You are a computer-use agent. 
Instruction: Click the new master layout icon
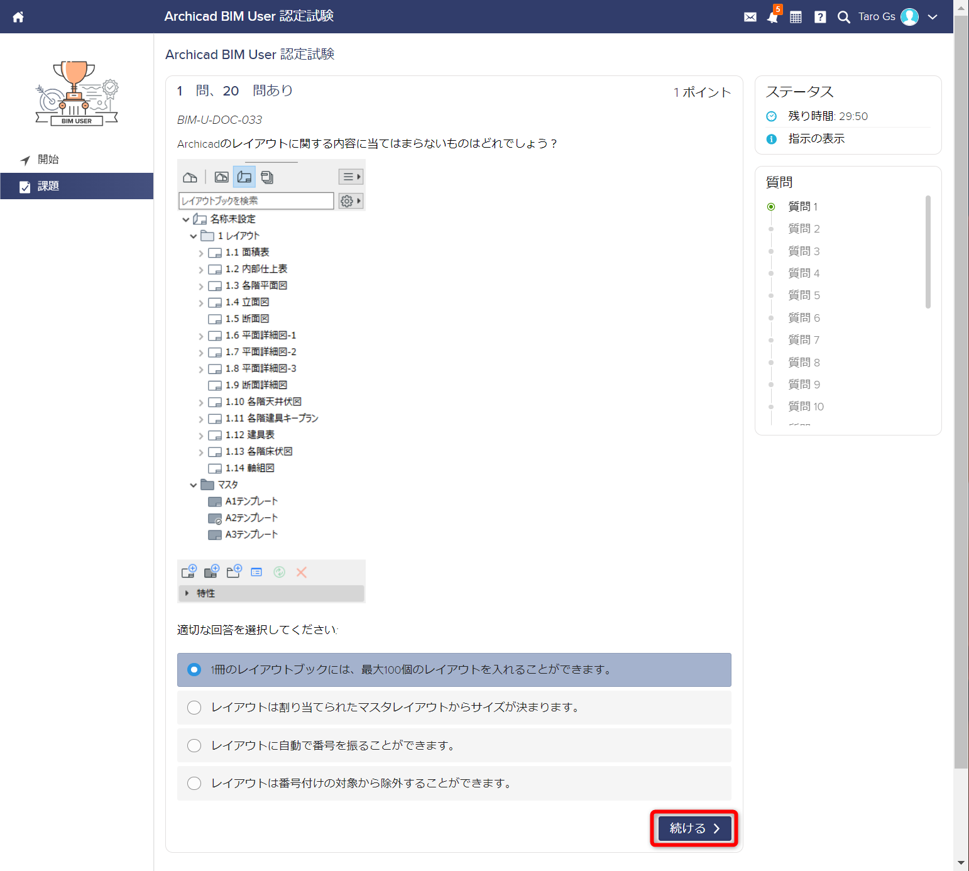click(x=212, y=572)
